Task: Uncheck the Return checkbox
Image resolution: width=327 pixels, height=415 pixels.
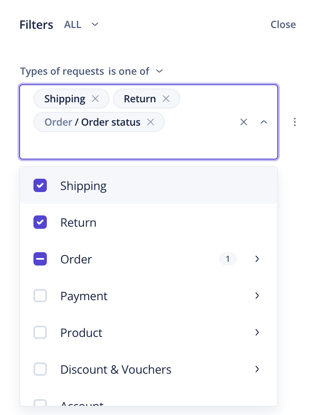Action: point(40,222)
